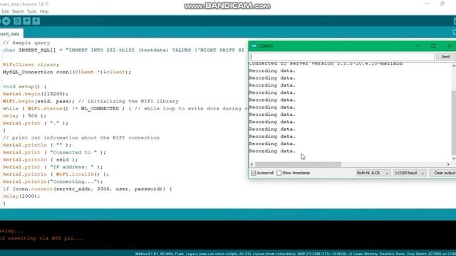This screenshot has width=456, height=256.
Task: Open the Help menu
Action: point(44,11)
